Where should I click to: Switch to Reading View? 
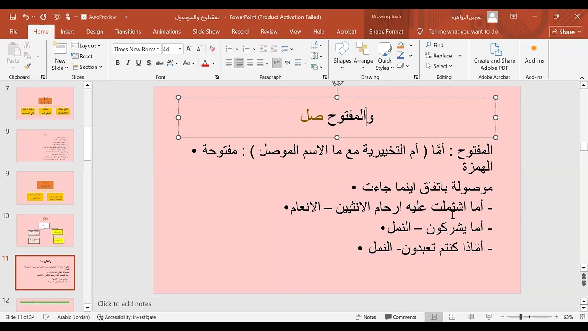click(x=470, y=317)
